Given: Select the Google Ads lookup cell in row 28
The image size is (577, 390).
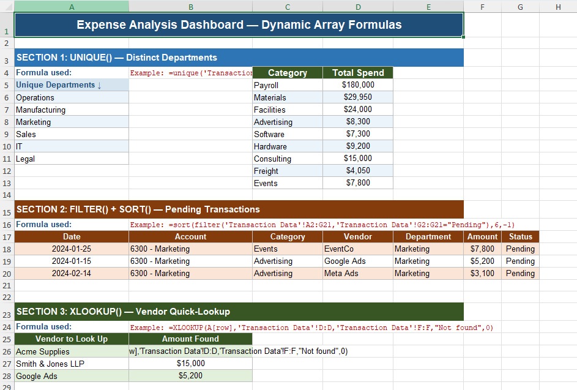Looking at the screenshot, I should click(72, 376).
